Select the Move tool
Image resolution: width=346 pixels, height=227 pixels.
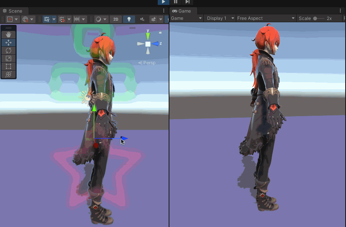[8, 43]
